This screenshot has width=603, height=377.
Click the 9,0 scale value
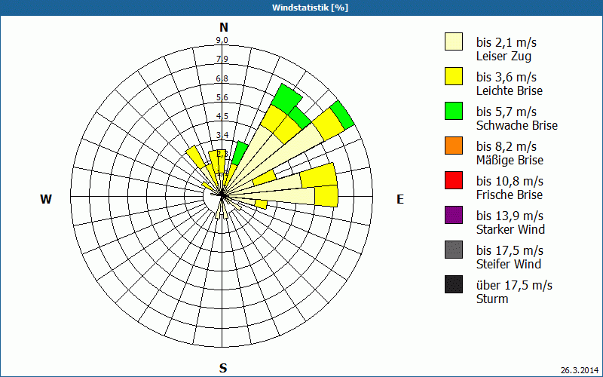(x=222, y=40)
